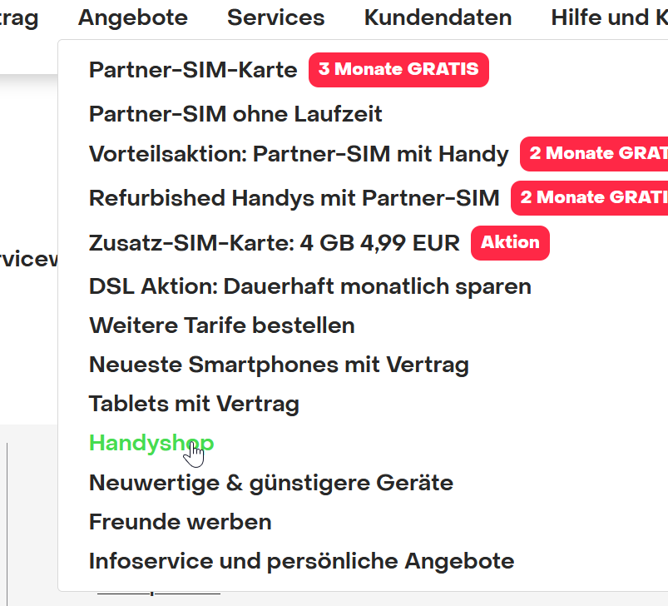The width and height of the screenshot is (668, 606).
Task: Open the Services navigation menu
Action: click(x=275, y=17)
